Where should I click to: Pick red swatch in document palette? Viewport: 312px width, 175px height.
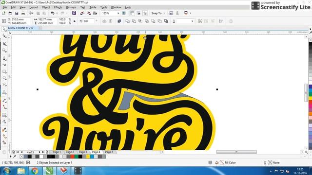[x=73, y=157]
